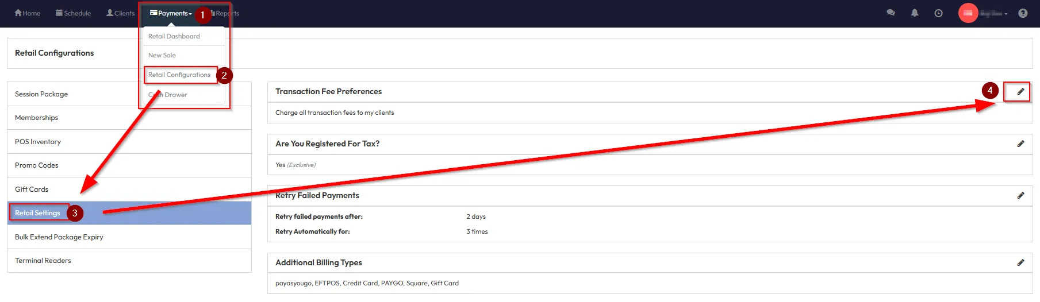This screenshot has width=1040, height=302.
Task: Select Retail Settings in sidebar
Action: click(37, 213)
